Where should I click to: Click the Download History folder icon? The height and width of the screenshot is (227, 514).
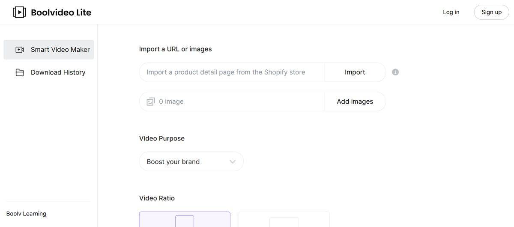click(x=20, y=72)
